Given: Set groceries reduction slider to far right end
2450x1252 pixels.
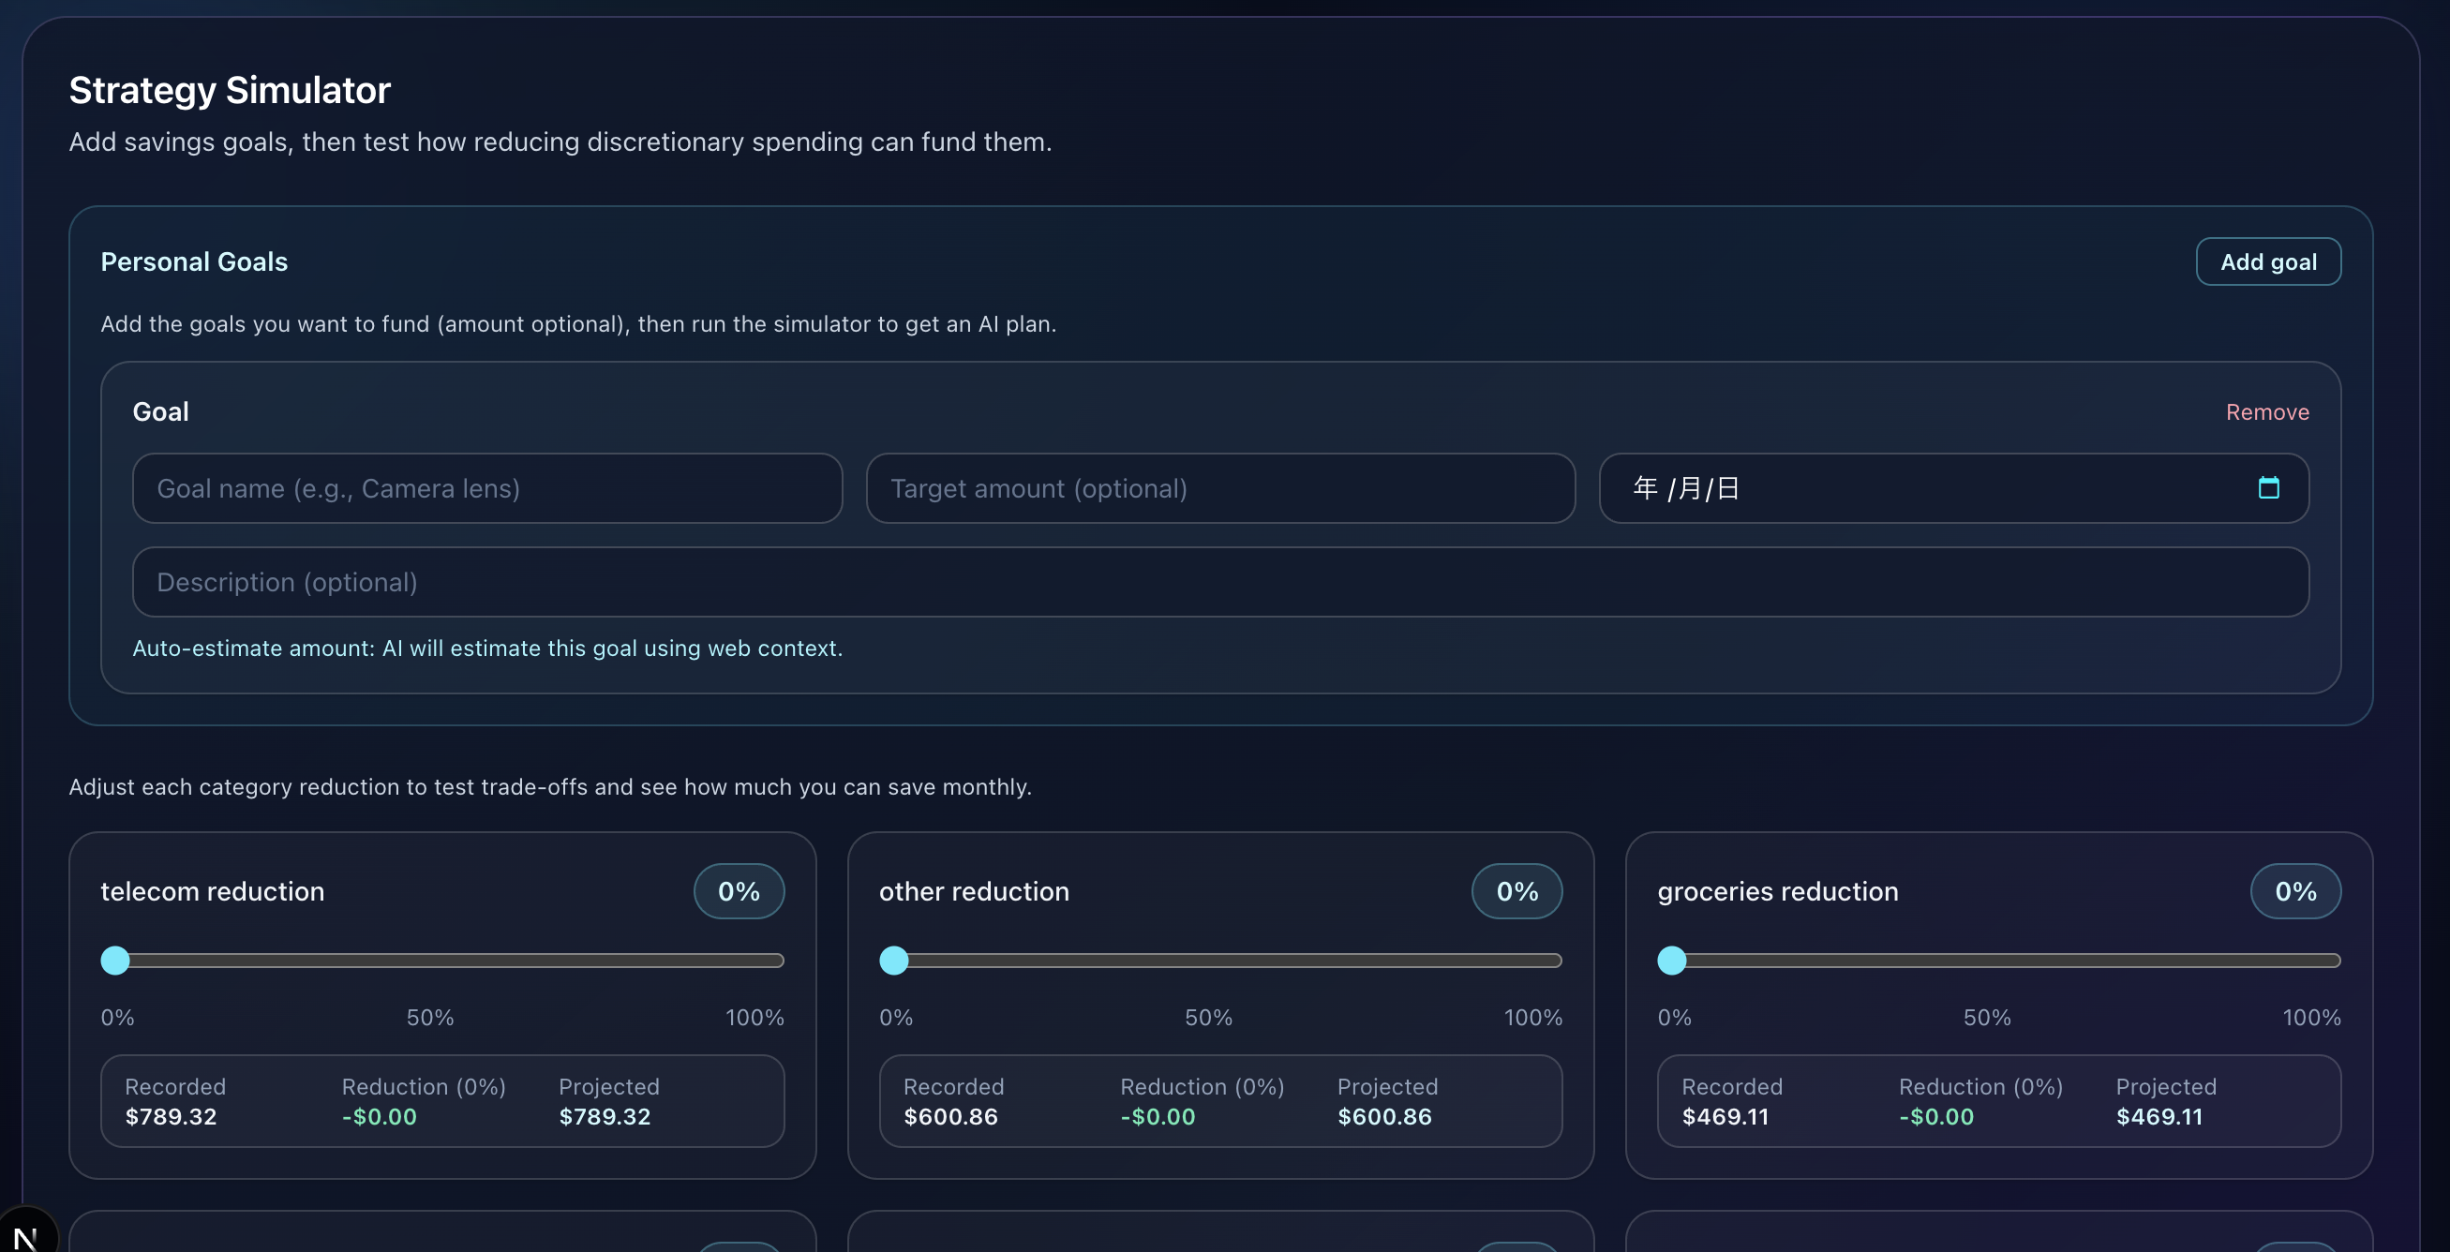Looking at the screenshot, I should click(x=2332, y=961).
